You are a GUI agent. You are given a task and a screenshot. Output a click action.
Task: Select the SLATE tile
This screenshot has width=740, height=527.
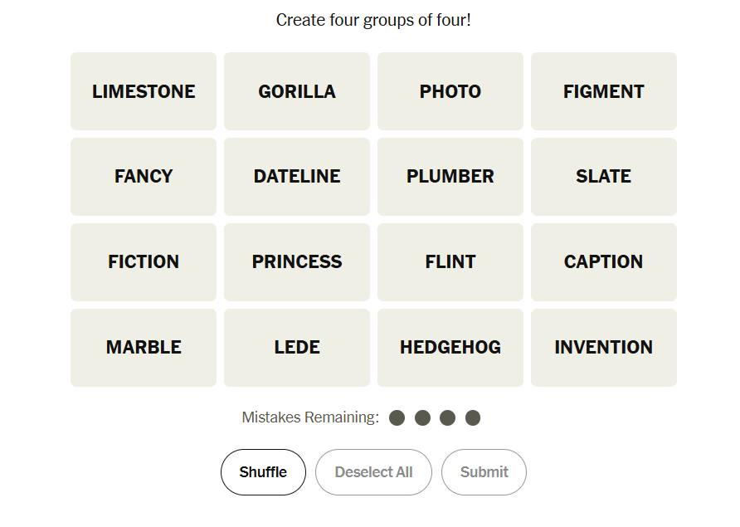[604, 177]
